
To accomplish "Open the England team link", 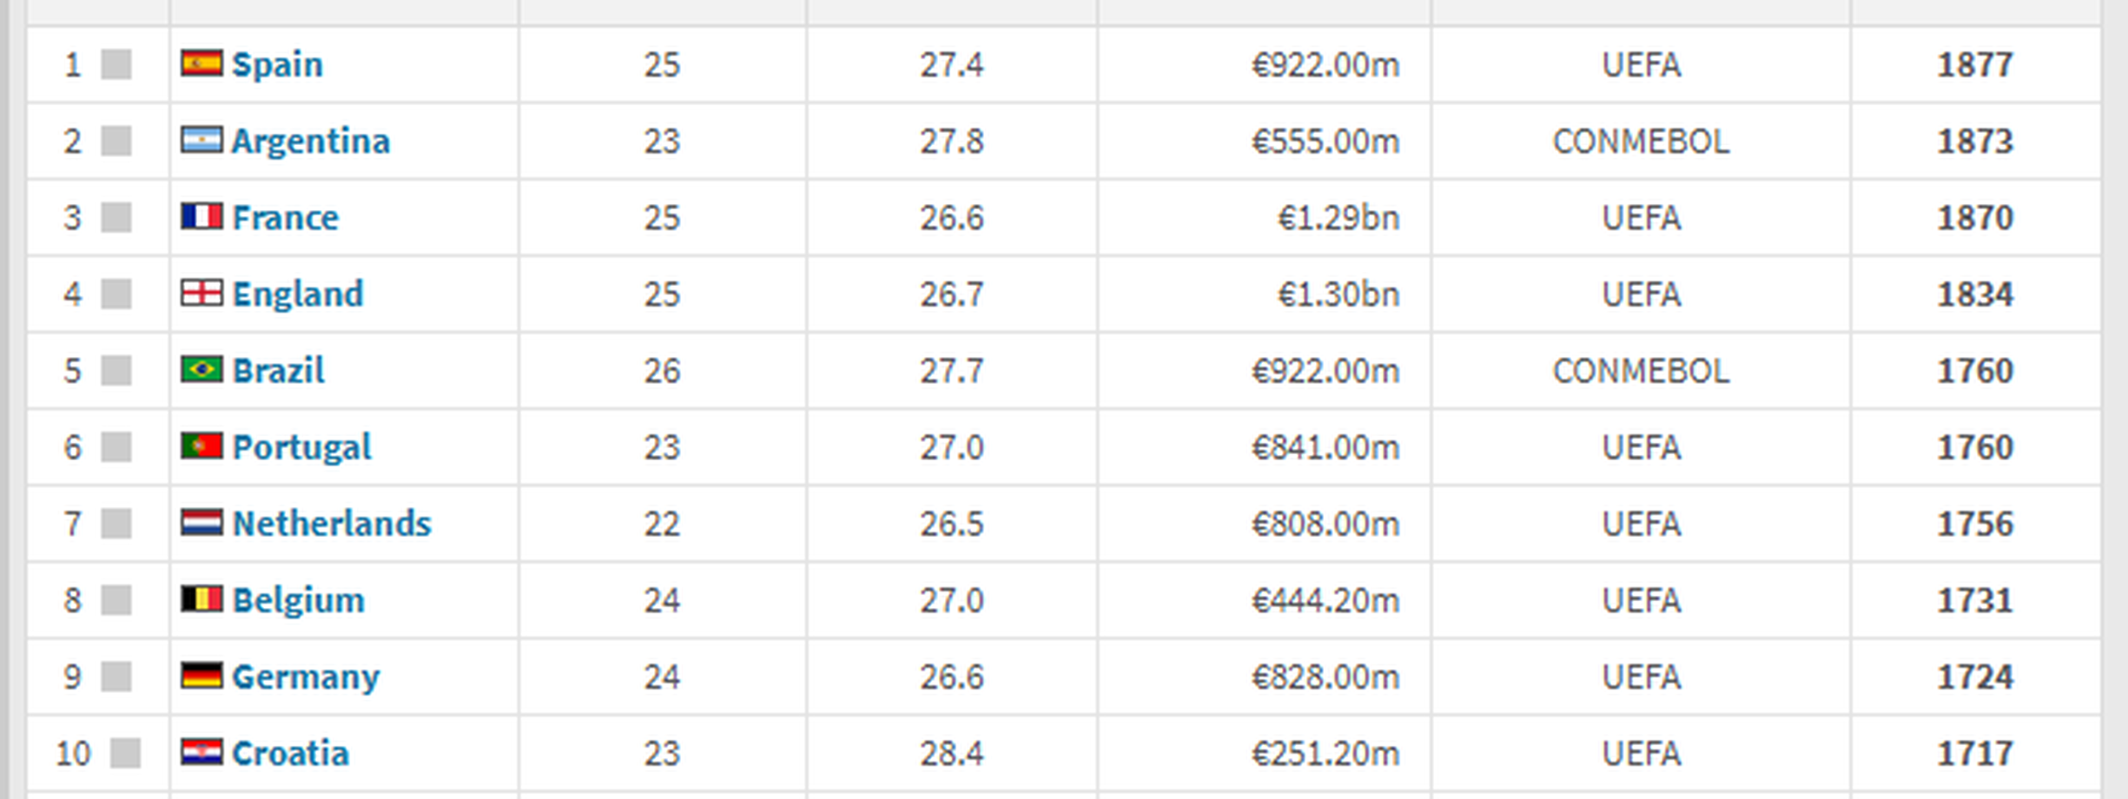I will (x=298, y=294).
